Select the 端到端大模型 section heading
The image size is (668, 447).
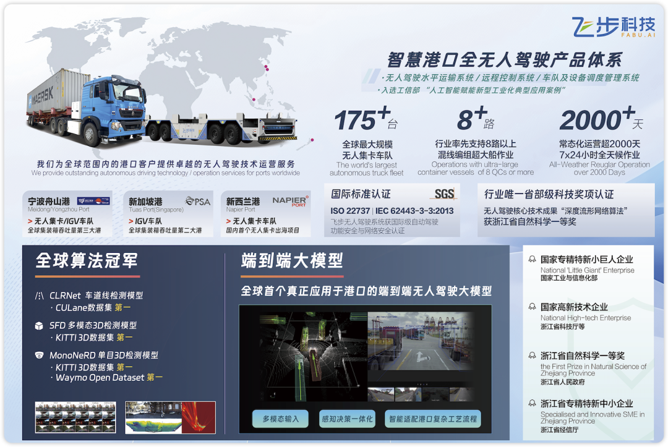point(292,260)
